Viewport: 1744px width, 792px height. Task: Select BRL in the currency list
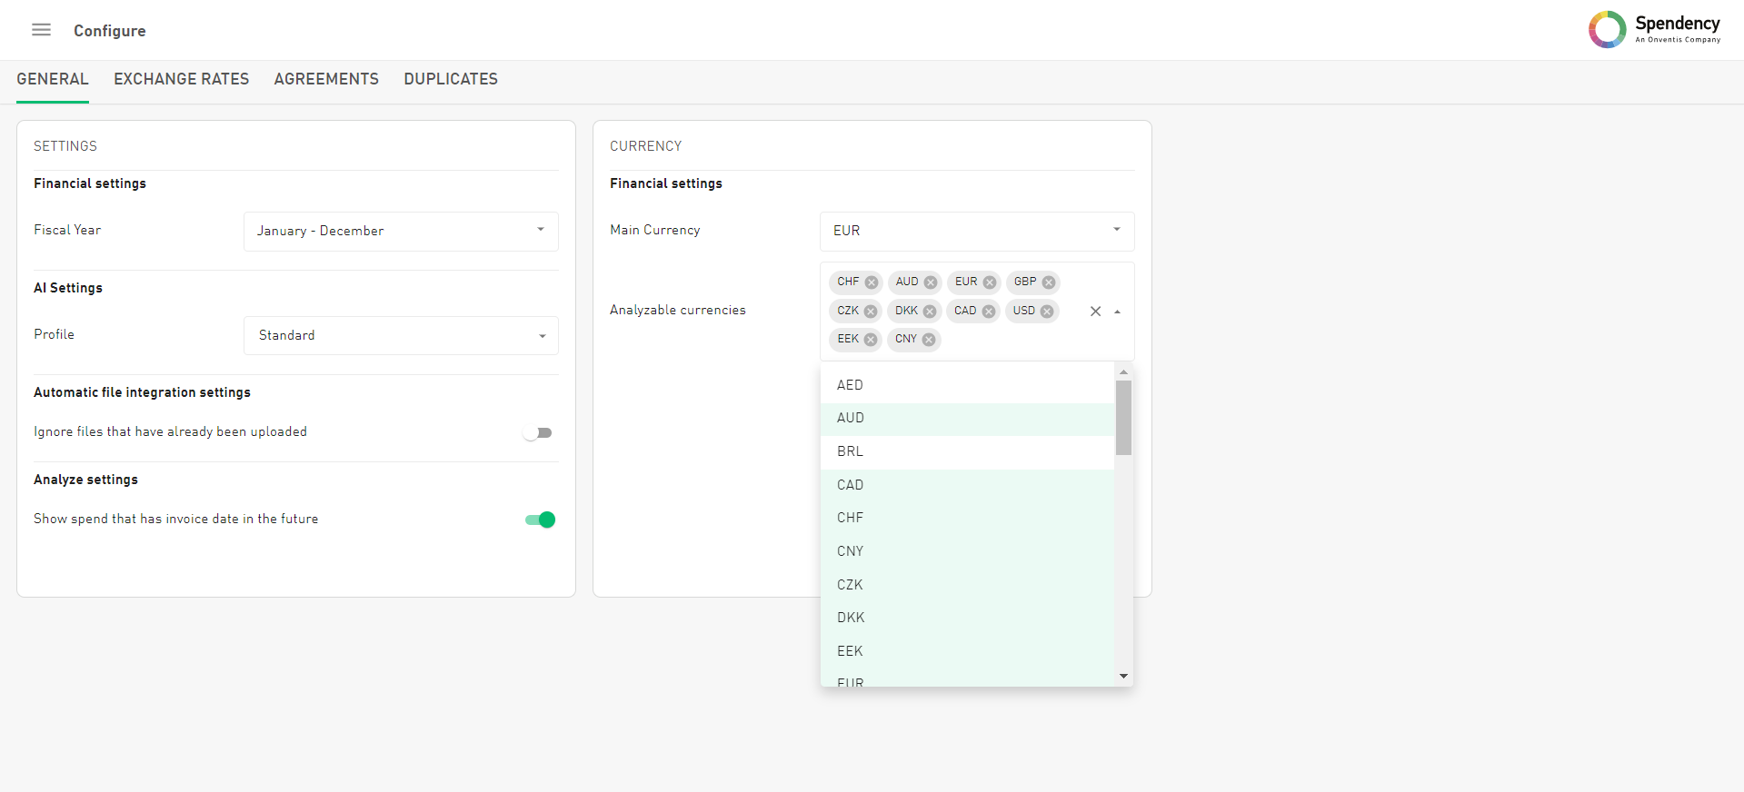(x=967, y=451)
